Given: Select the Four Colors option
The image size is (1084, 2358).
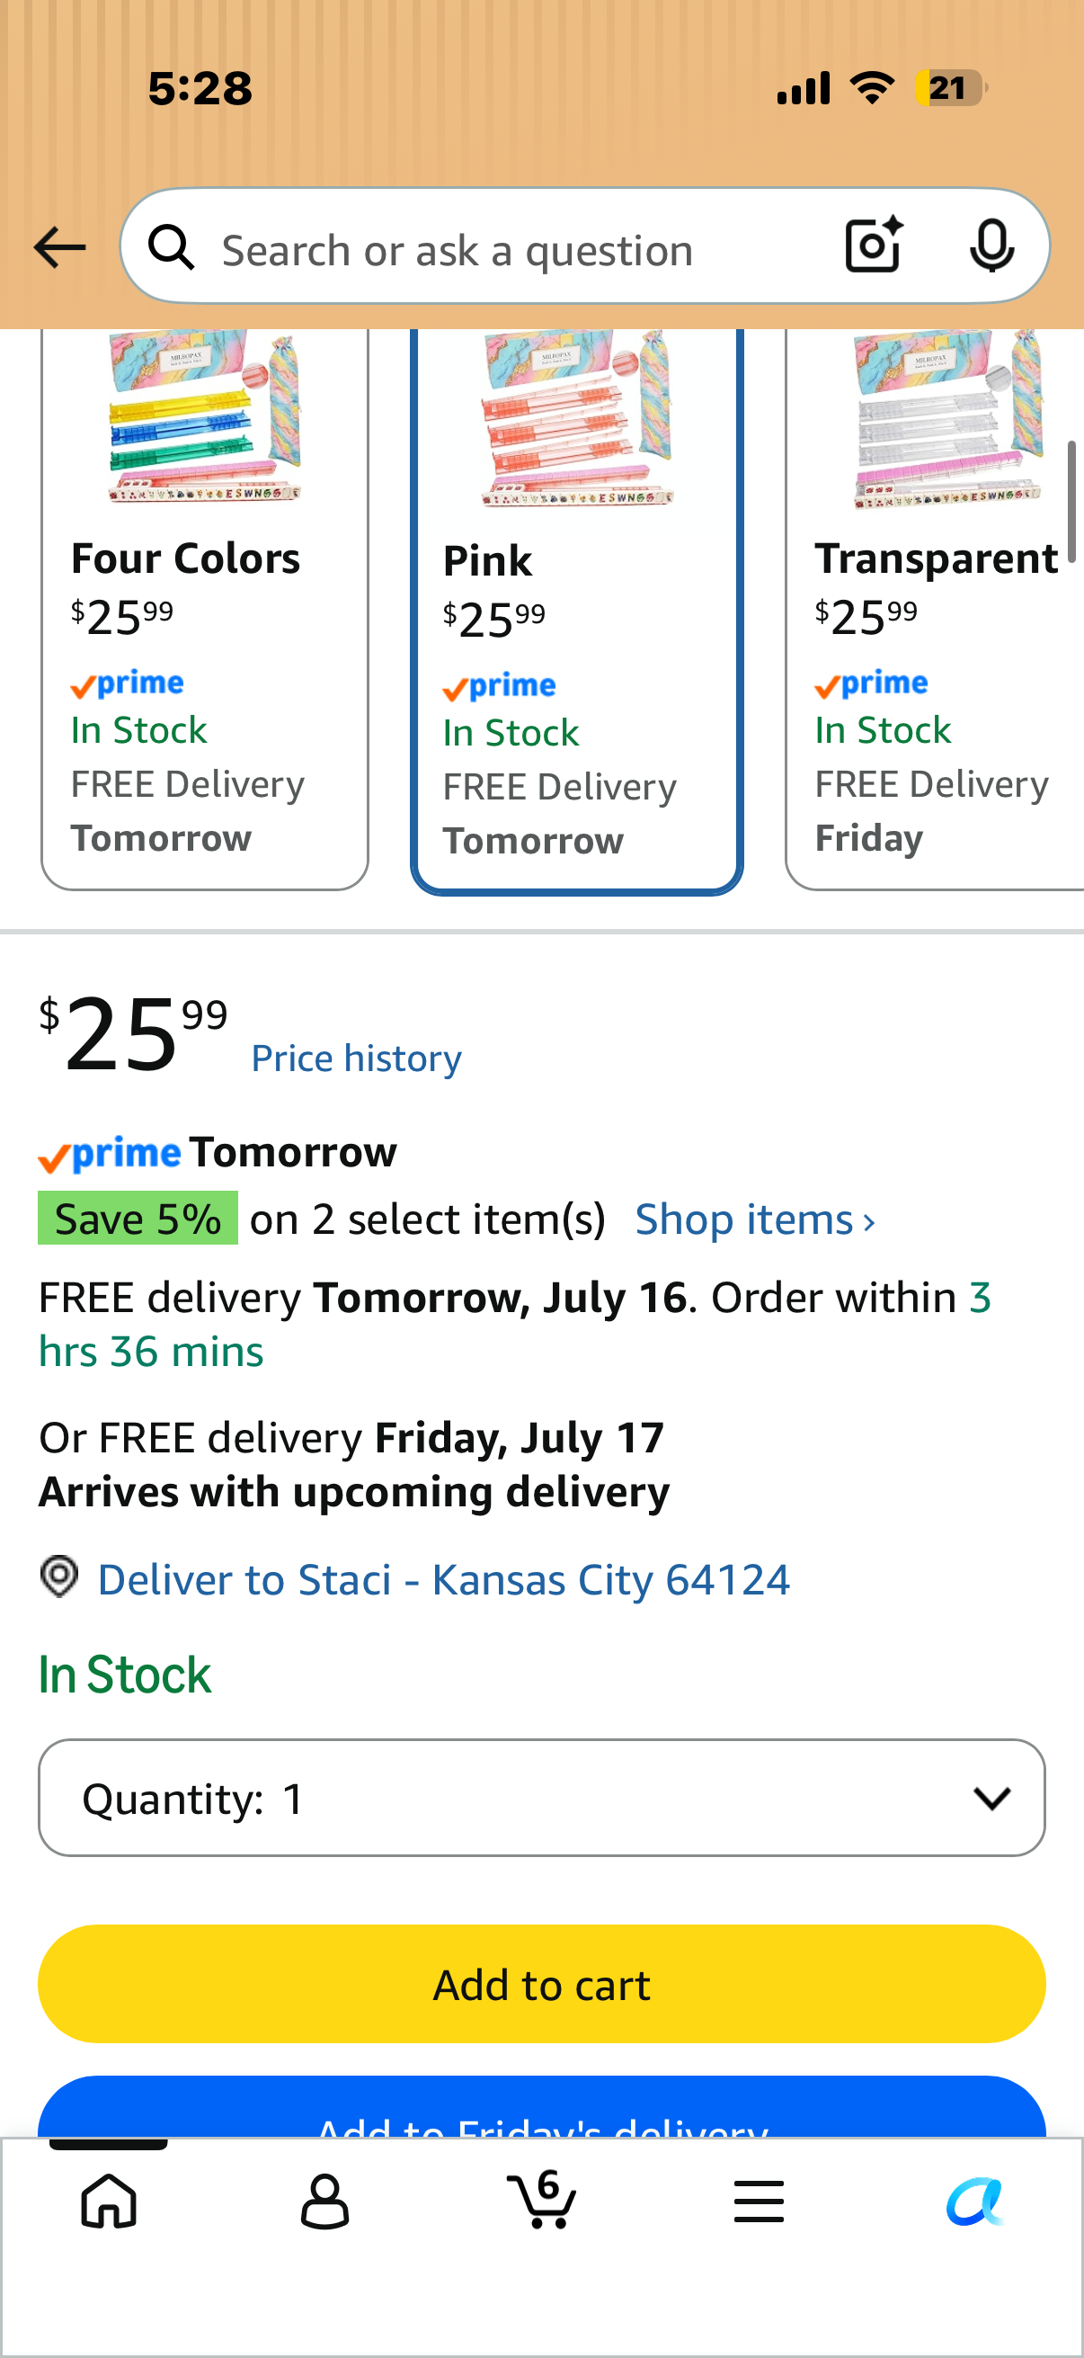Looking at the screenshot, I should (x=205, y=609).
